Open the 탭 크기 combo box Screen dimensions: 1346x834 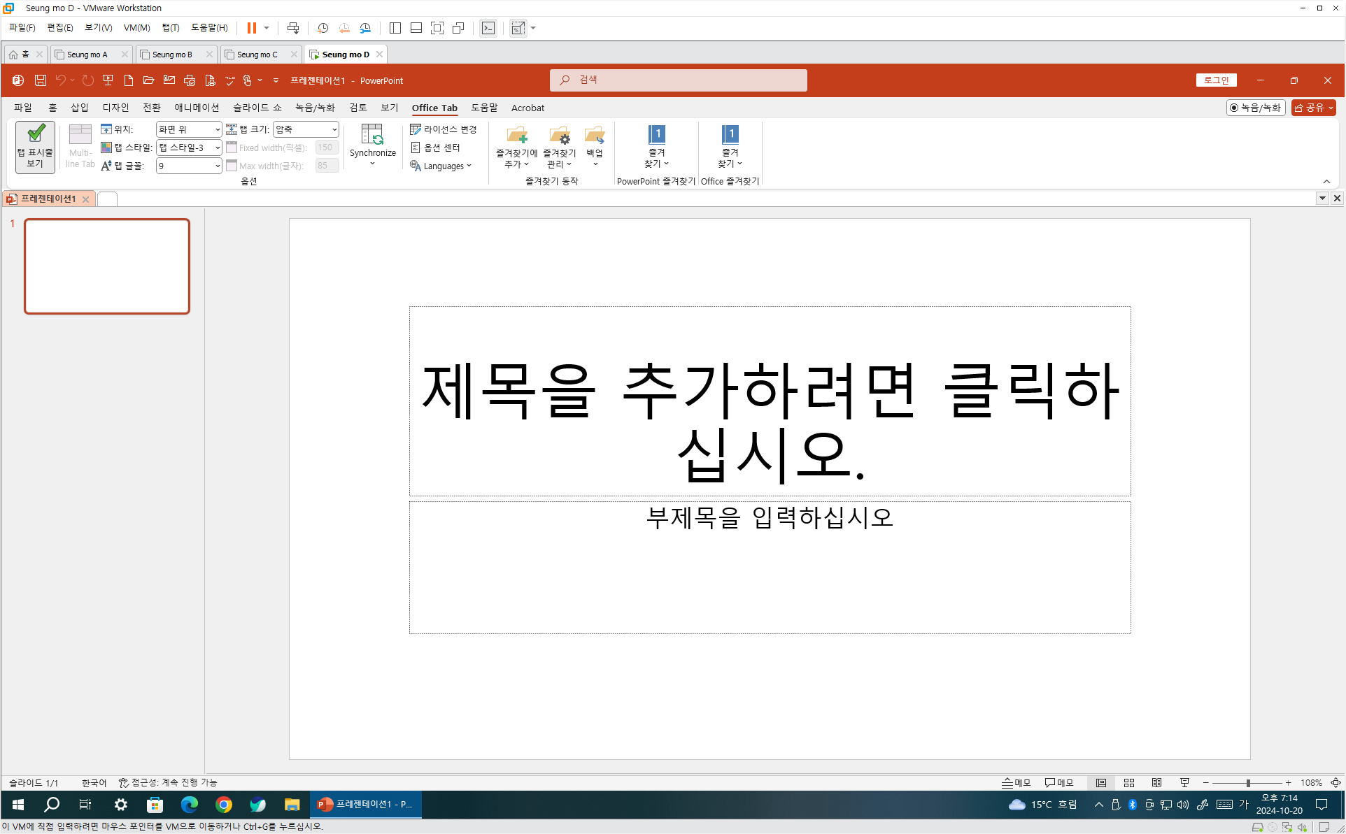306,129
